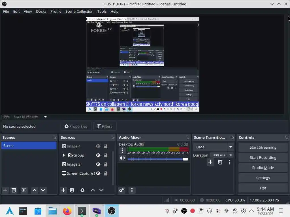Open the File menu
This screenshot has width=290, height=217.
6,11
